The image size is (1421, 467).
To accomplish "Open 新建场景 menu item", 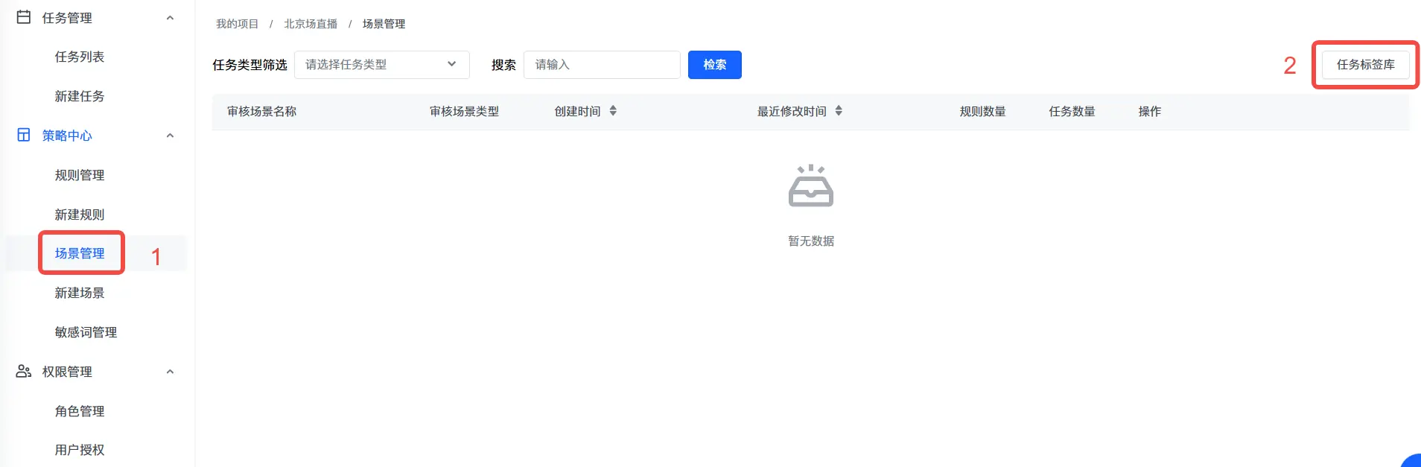I will [x=80, y=293].
